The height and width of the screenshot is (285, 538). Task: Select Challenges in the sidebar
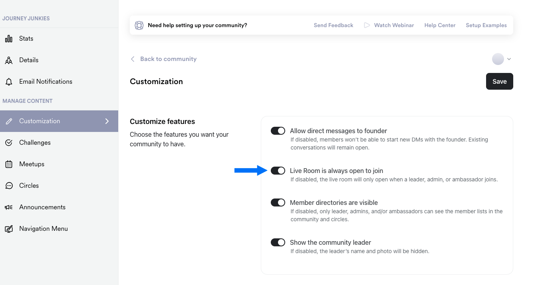coord(59,143)
